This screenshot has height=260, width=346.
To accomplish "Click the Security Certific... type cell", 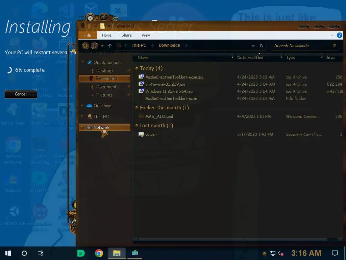I will pyautogui.click(x=304, y=134).
